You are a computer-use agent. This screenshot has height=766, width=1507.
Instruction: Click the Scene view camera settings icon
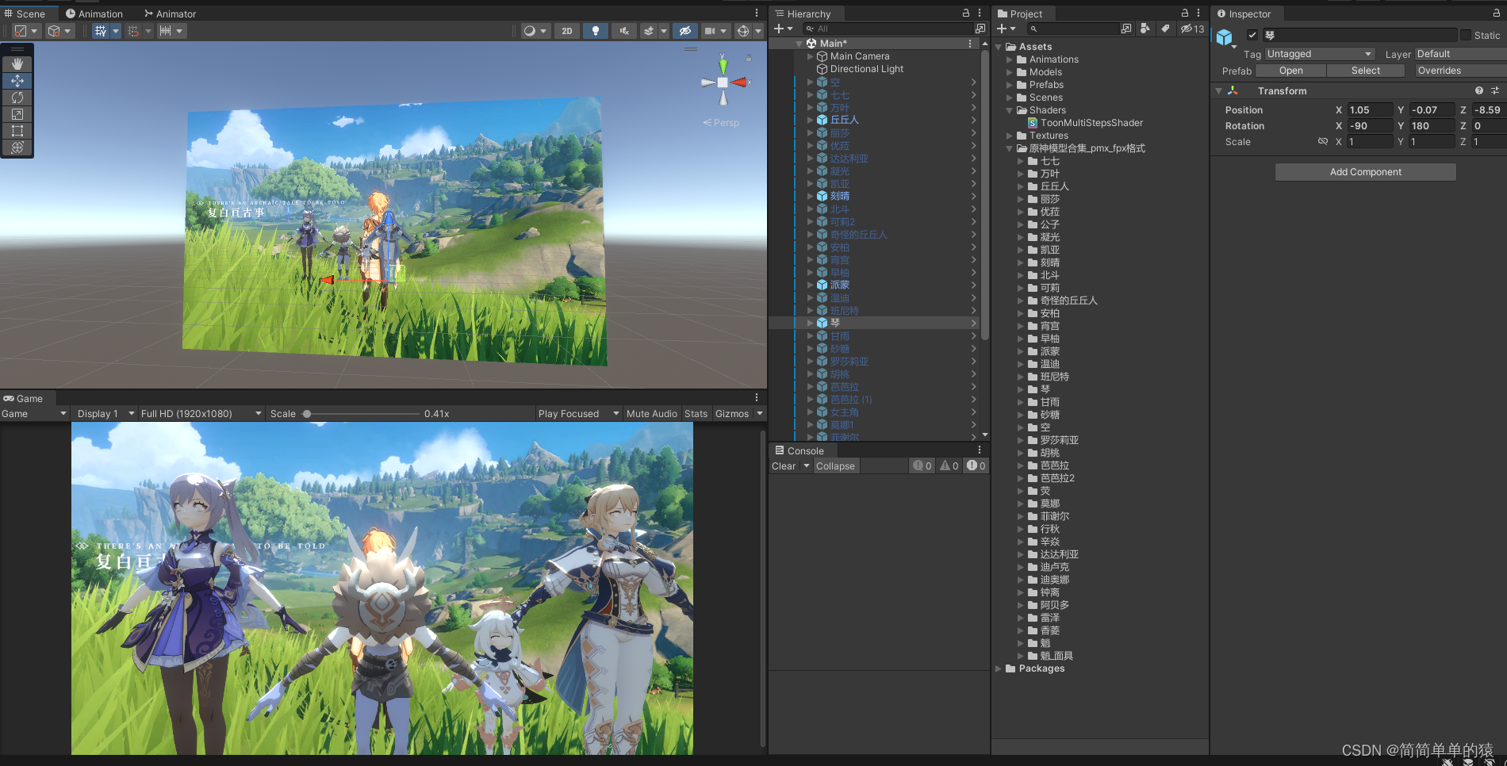tap(710, 31)
